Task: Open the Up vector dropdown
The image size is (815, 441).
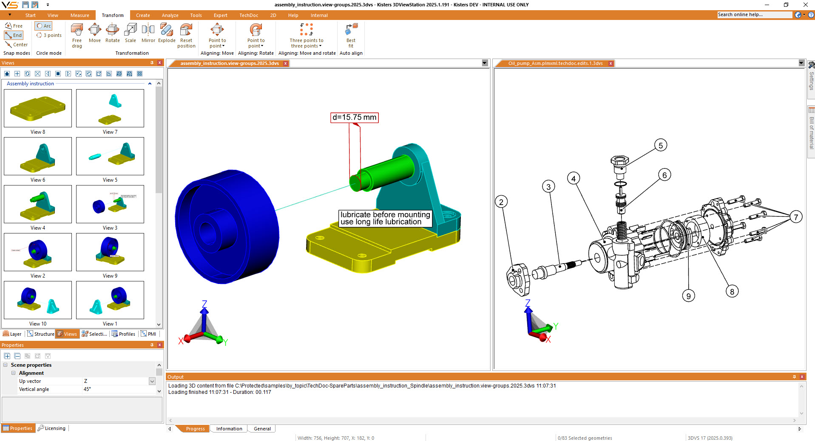Action: point(151,381)
